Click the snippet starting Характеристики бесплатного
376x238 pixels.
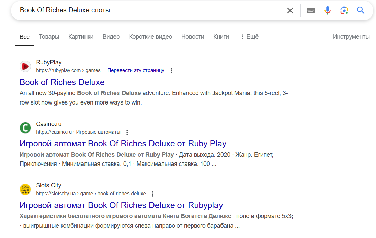(x=156, y=221)
